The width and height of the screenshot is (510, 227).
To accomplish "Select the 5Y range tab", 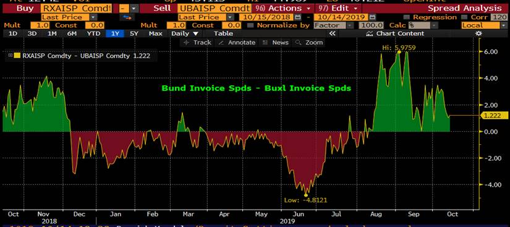I will pos(134,33).
